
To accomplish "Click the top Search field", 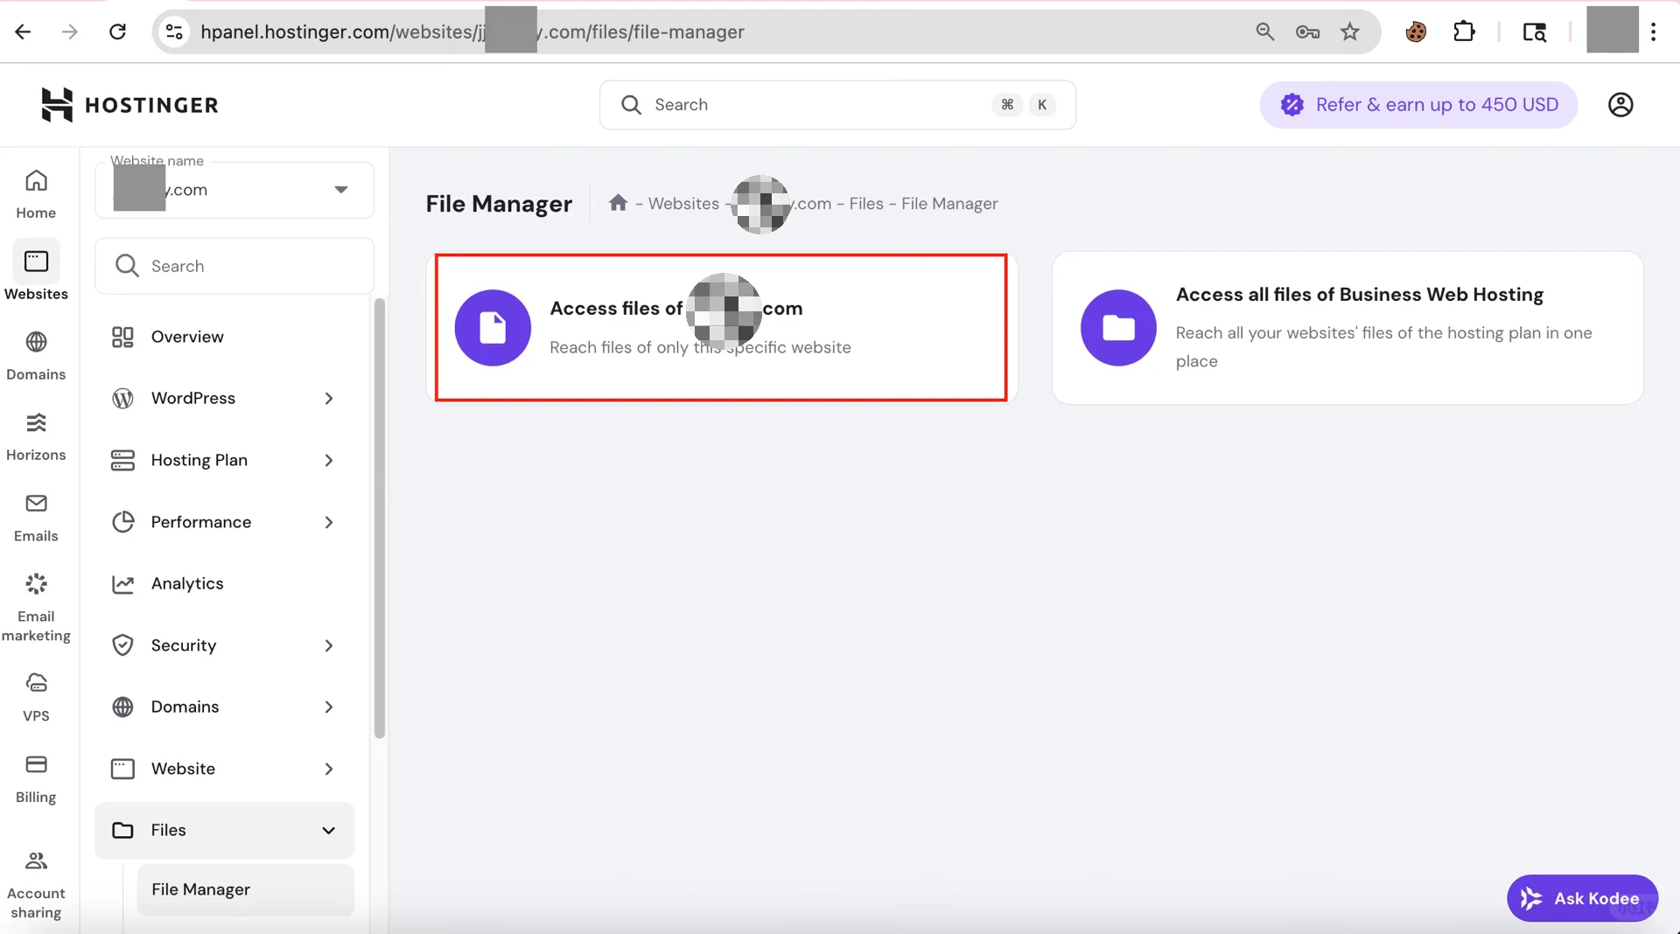I will click(837, 105).
